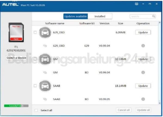Screen dimensions: 163x117
Task: Close the Maxi PC Suit window
Action: [157, 4]
